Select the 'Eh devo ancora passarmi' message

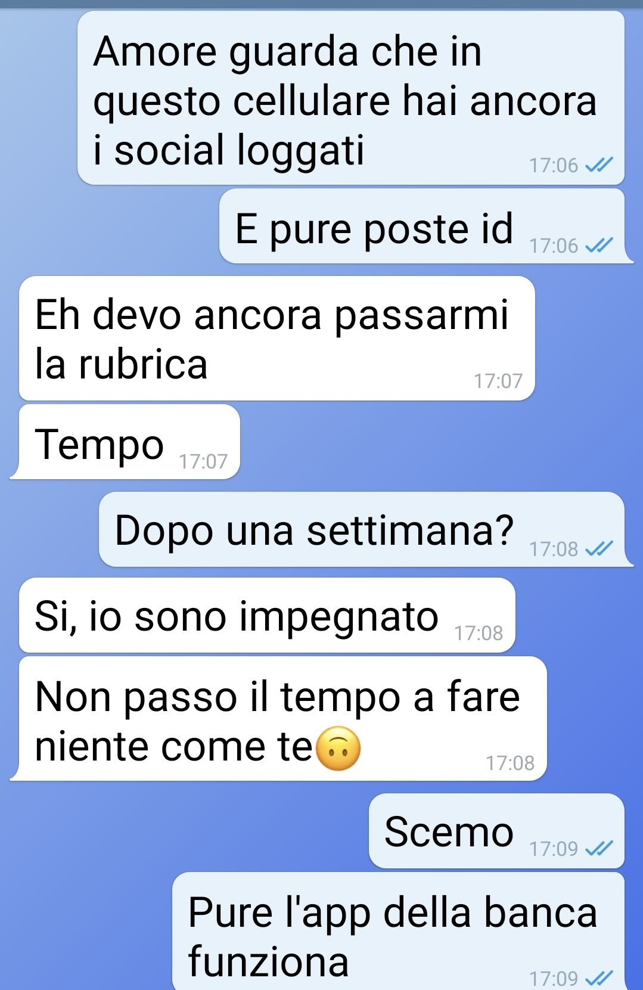277,339
